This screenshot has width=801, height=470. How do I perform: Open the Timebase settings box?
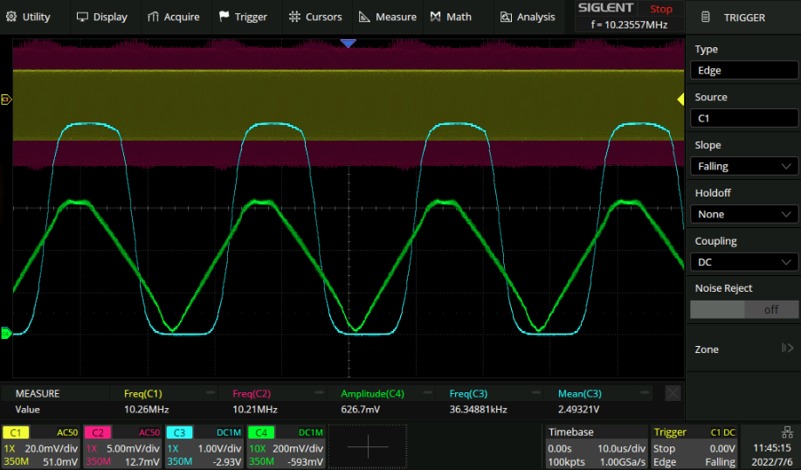coord(596,444)
